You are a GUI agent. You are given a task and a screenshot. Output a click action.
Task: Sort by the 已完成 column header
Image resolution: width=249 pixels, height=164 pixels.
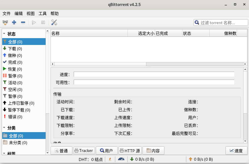[x=169, y=34]
